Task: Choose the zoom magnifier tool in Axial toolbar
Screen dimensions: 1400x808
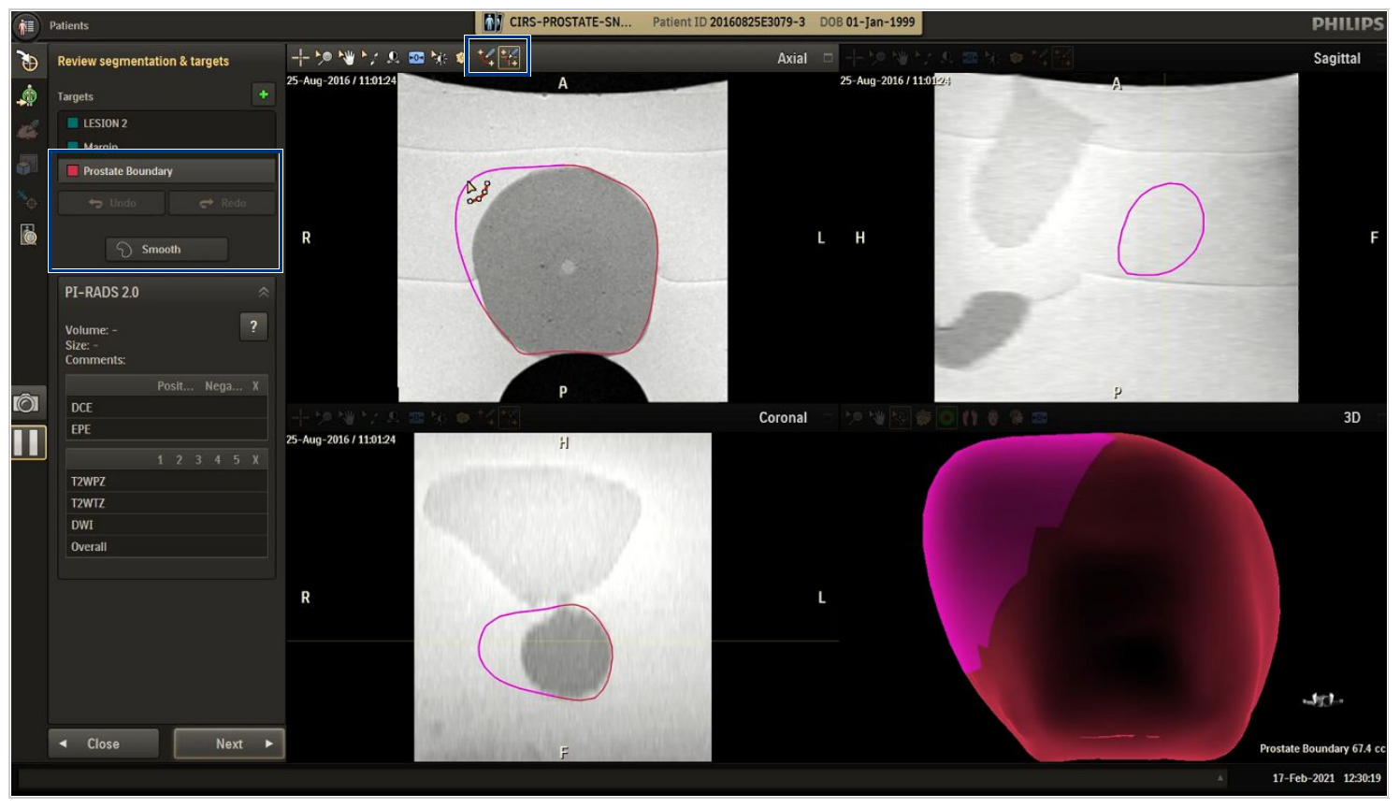Action: tap(324, 58)
